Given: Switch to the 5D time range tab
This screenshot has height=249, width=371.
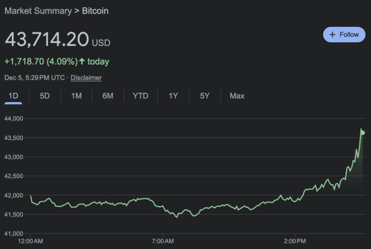Looking at the screenshot, I should [45, 96].
